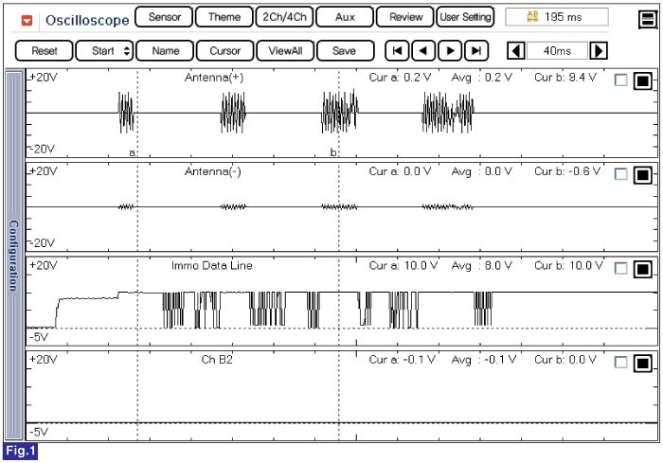Click black square icon on Immo Data Line
Image resolution: width=663 pixels, height=463 pixels.
click(642, 269)
